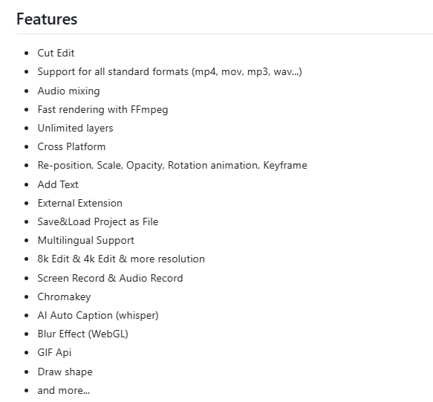
Task: Click the Blur Effect (WebGL) item
Action: point(83,334)
